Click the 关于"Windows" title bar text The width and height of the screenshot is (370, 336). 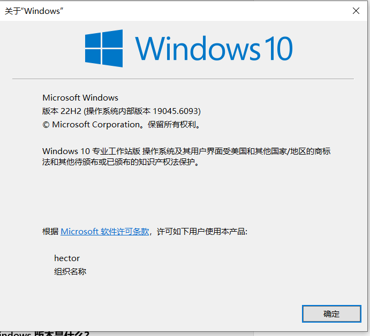click(x=34, y=11)
